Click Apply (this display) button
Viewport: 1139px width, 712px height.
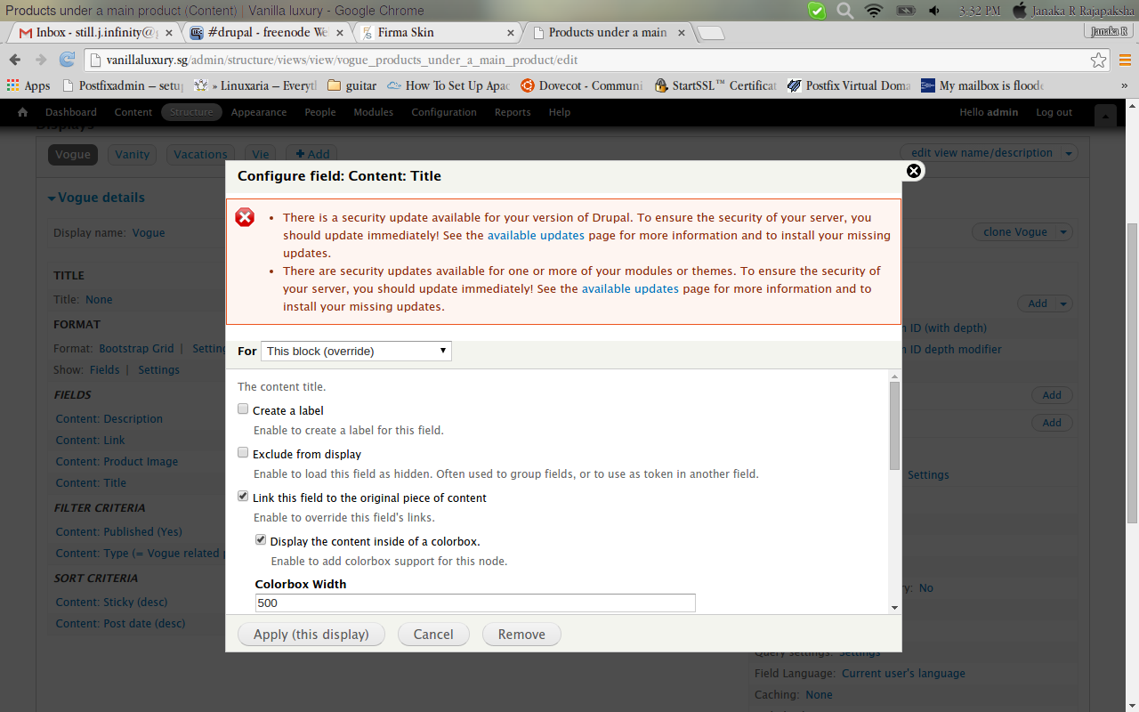[x=311, y=635]
